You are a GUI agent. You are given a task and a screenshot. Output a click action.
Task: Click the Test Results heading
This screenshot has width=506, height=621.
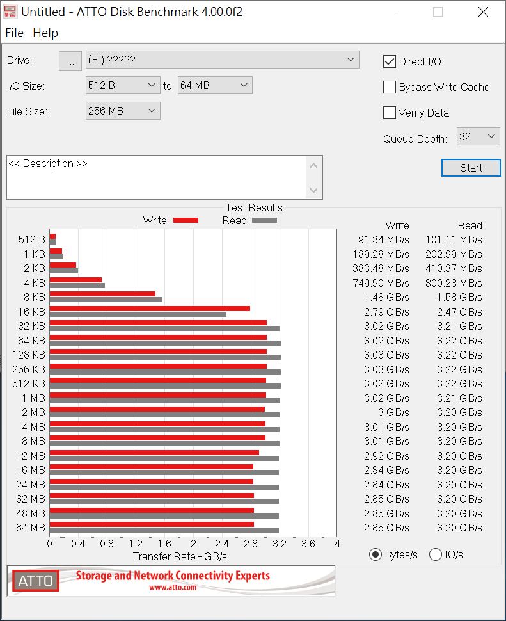pyautogui.click(x=254, y=207)
